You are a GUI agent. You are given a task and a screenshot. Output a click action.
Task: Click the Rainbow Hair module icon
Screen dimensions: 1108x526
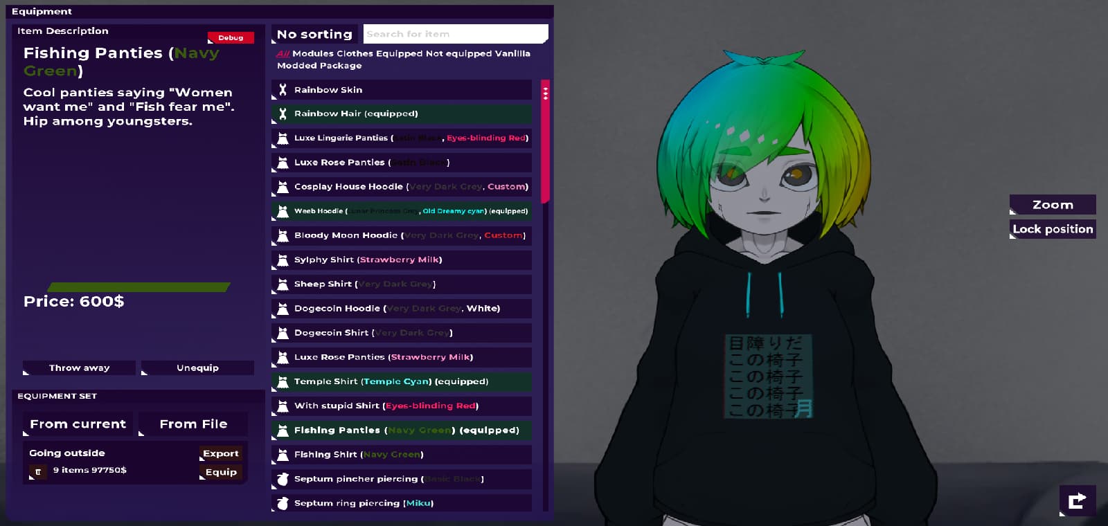tap(283, 114)
